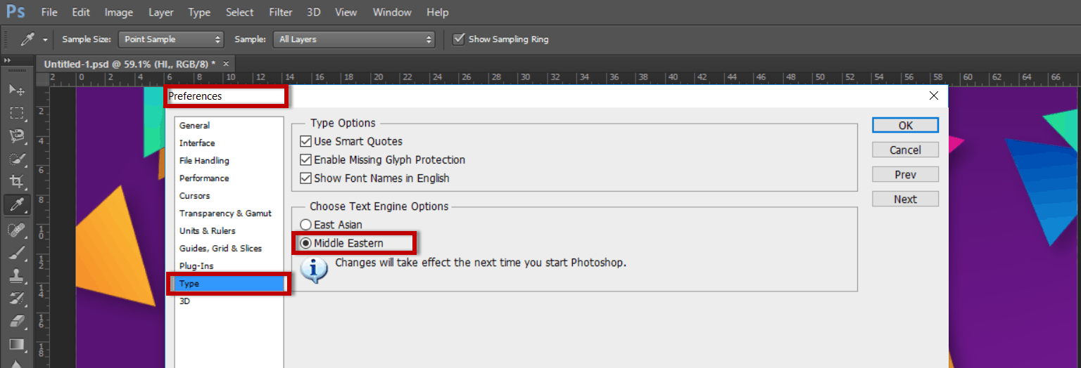Screen dimensions: 1081x368
Task: Select the History Brush tool
Action: coord(16,299)
